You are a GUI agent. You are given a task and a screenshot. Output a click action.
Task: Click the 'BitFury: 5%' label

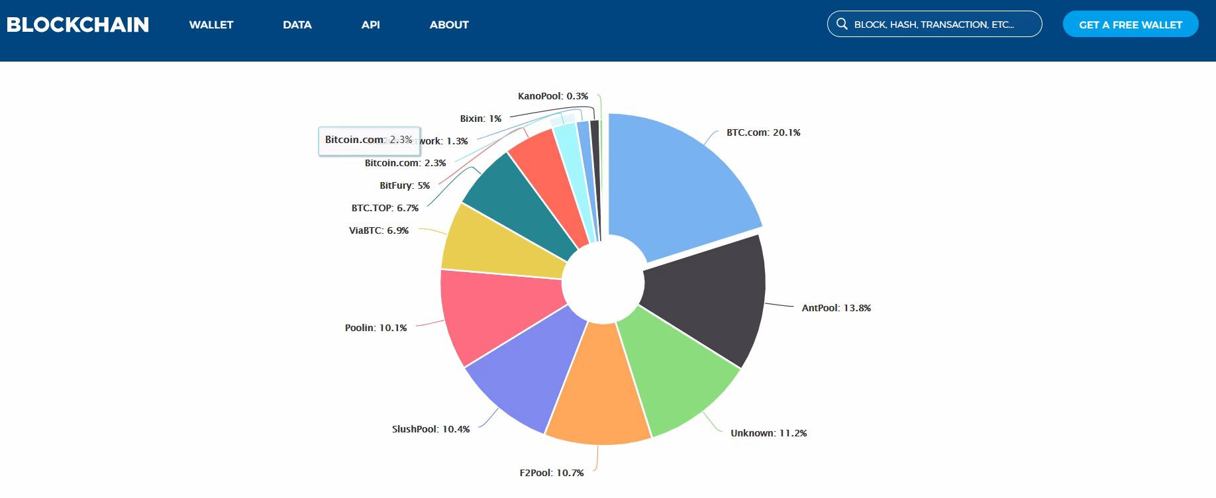pyautogui.click(x=405, y=185)
